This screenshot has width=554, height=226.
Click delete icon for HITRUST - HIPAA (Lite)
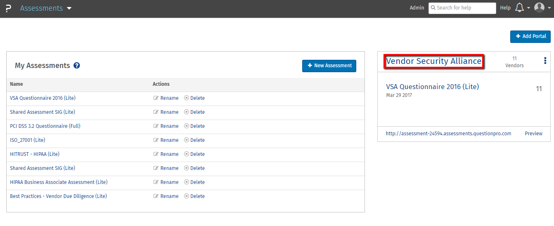tap(187, 154)
